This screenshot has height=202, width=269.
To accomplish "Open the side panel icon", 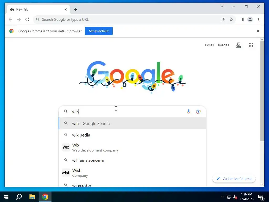I will [x=242, y=19].
